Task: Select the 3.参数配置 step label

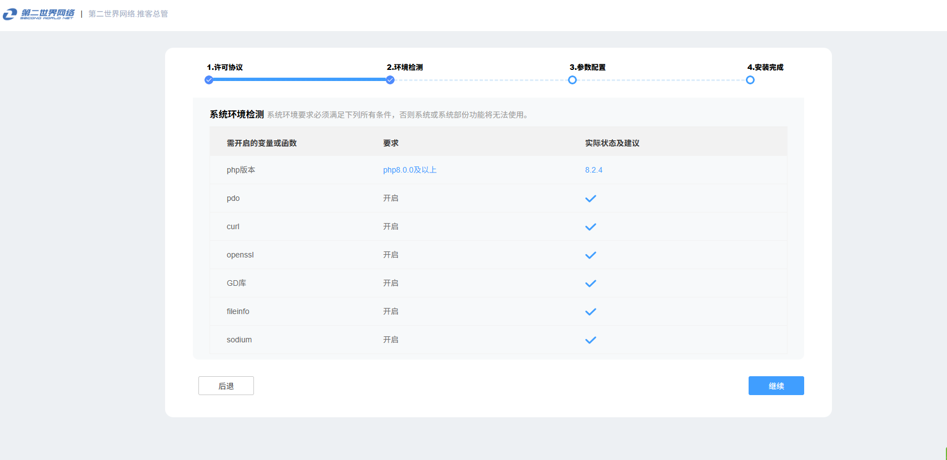Action: [x=587, y=67]
